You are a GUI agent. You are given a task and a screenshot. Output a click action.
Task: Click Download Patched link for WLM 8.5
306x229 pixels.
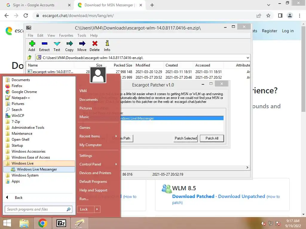coord(193,196)
